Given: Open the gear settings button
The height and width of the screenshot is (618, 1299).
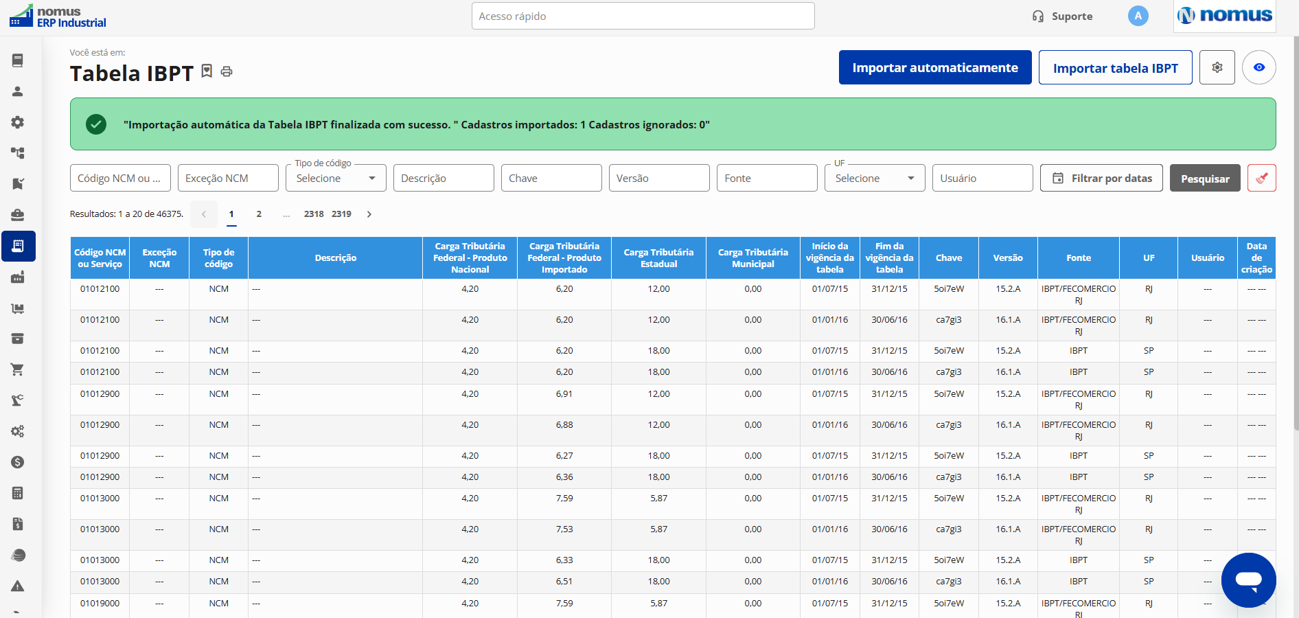Looking at the screenshot, I should (1217, 67).
